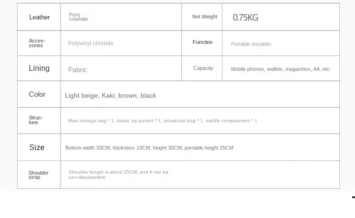Click the Net Weight label
Screen dimensions: 355x218
point(204,17)
